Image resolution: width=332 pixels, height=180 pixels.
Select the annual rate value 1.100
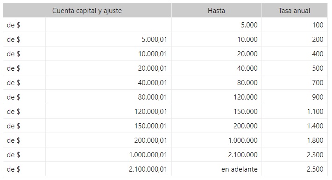(x=295, y=111)
